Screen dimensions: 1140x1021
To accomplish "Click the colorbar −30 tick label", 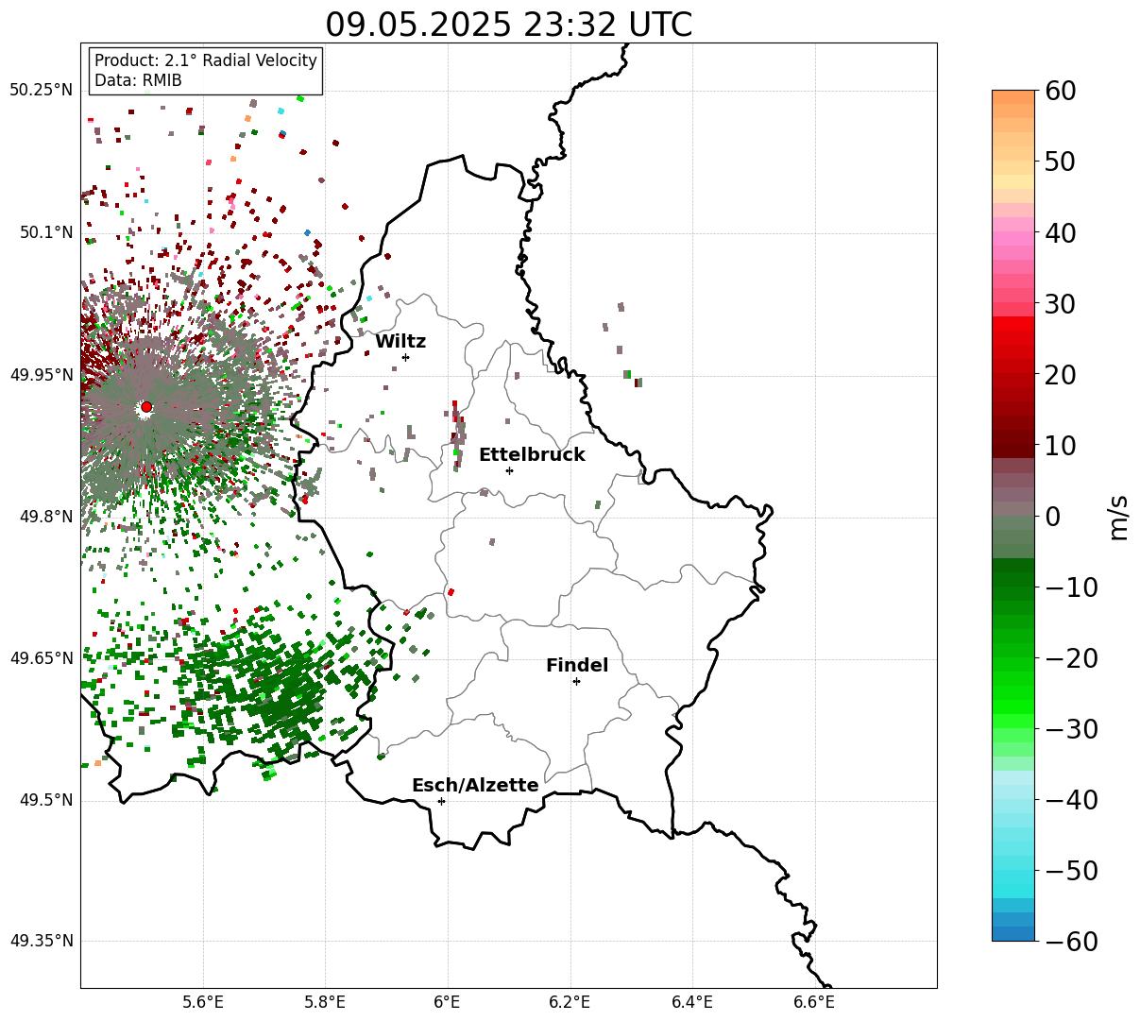I will [x=1071, y=729].
